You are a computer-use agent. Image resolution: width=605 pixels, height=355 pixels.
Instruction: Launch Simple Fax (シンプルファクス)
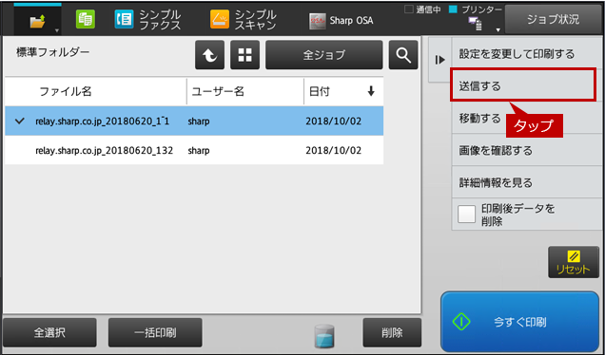pyautogui.click(x=148, y=20)
